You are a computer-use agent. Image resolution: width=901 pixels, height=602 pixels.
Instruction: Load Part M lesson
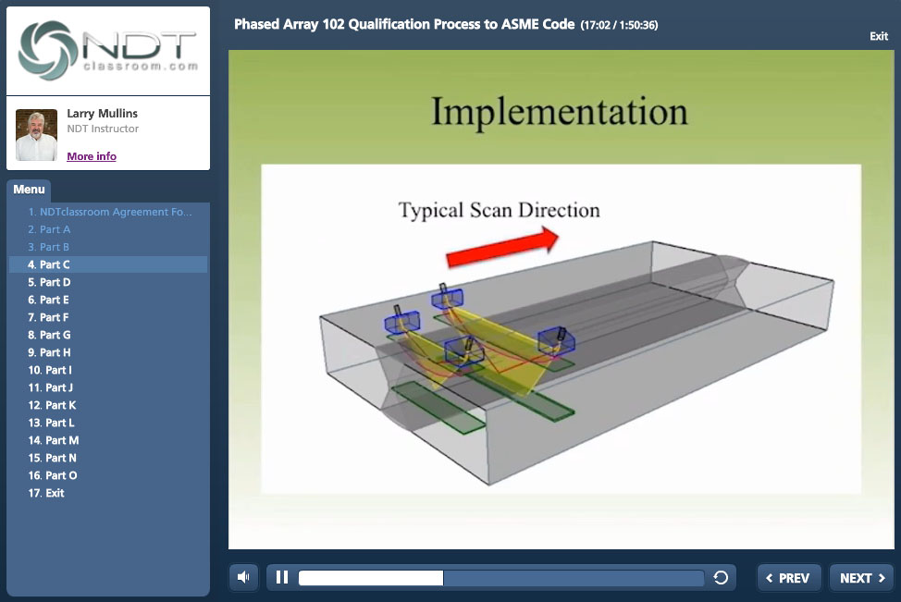tap(109, 440)
